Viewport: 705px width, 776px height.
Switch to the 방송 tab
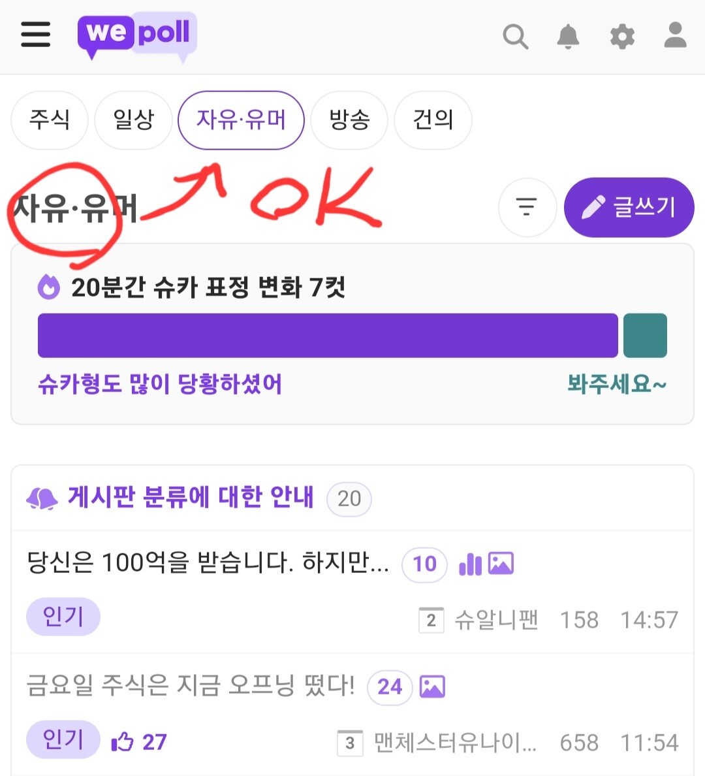[x=349, y=120]
